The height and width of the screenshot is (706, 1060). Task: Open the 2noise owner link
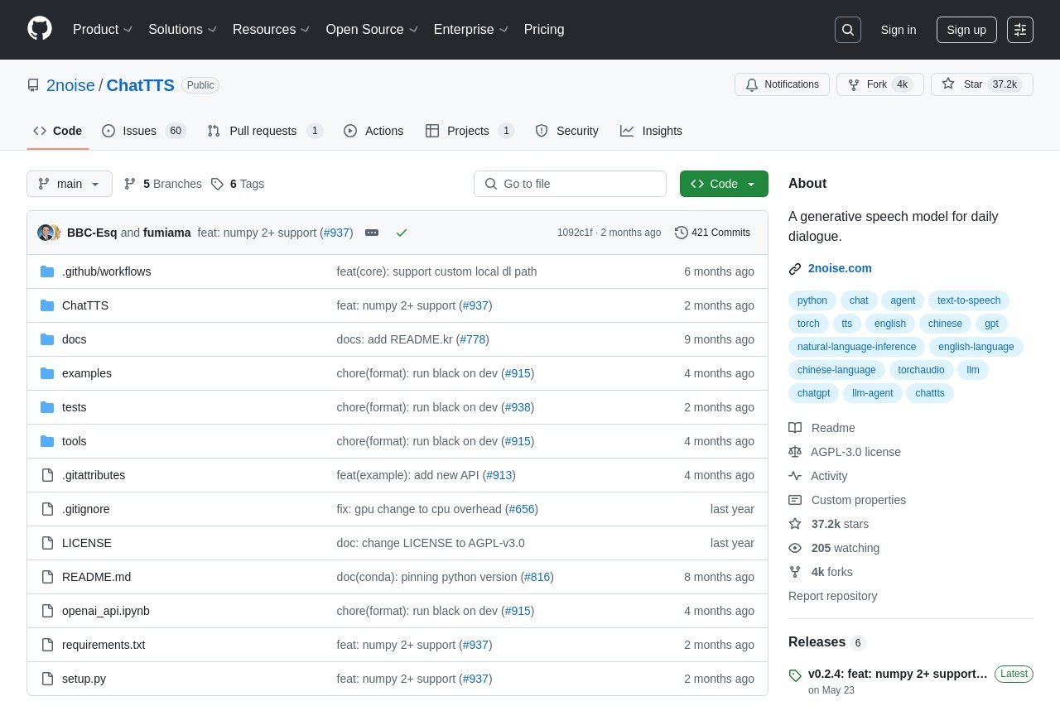coord(70,85)
